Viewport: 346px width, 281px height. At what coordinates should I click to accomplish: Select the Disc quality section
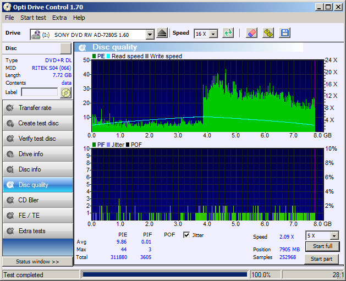(38, 185)
